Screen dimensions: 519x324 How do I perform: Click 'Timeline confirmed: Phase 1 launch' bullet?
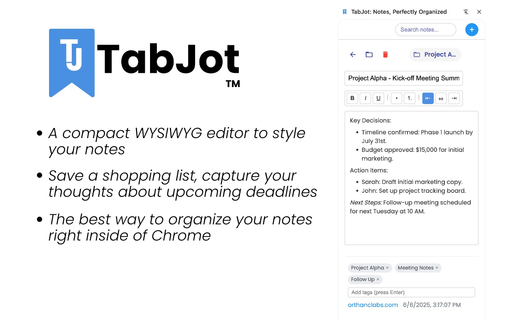417,136
